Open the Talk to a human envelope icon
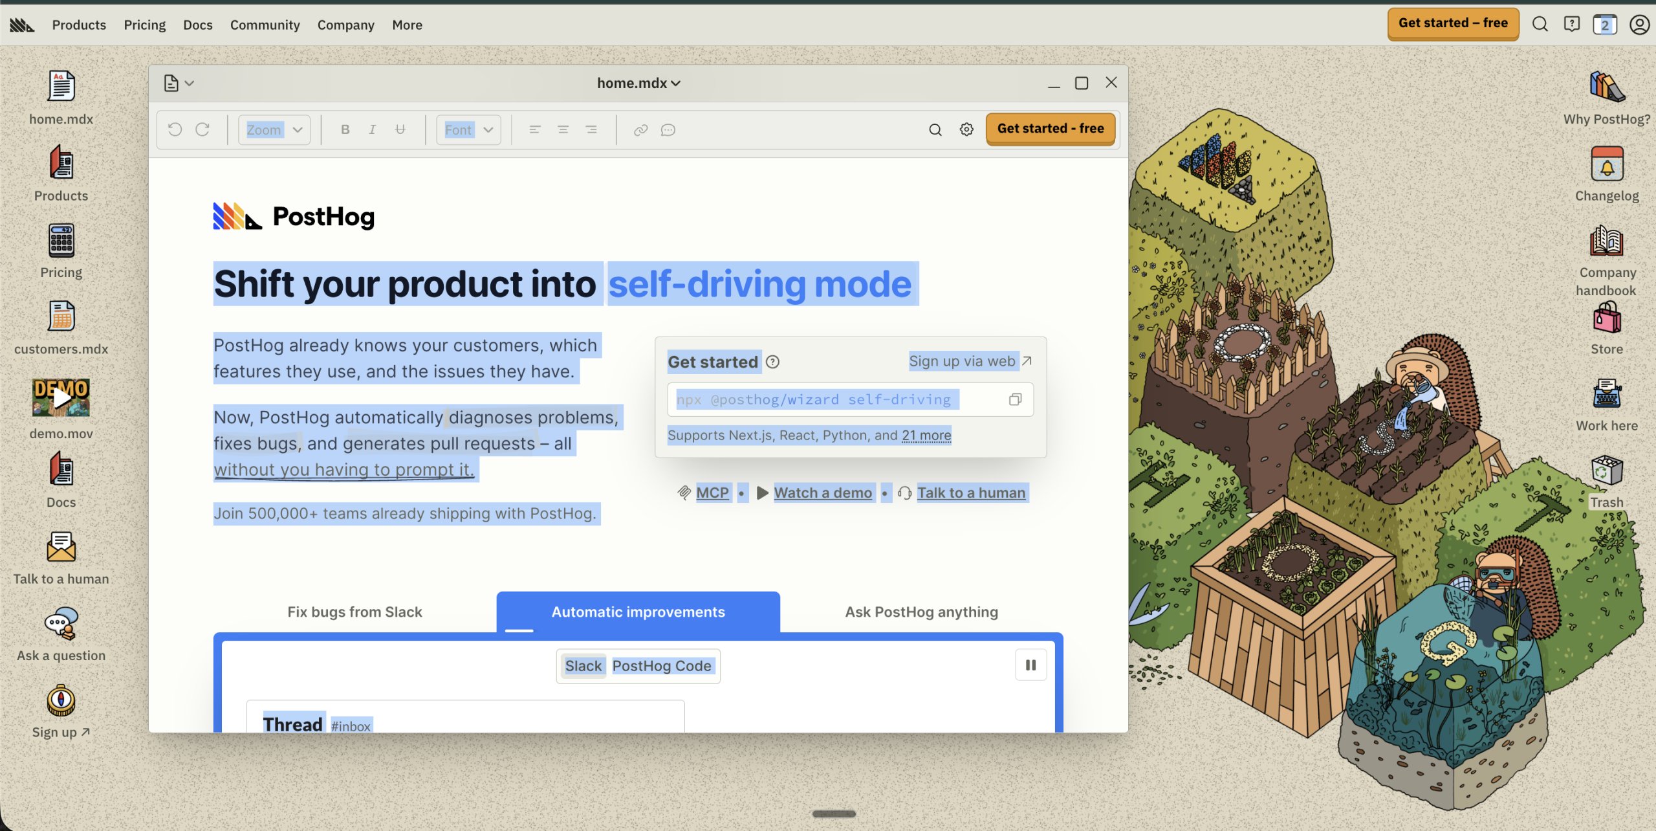Viewport: 1656px width, 831px height. click(61, 547)
